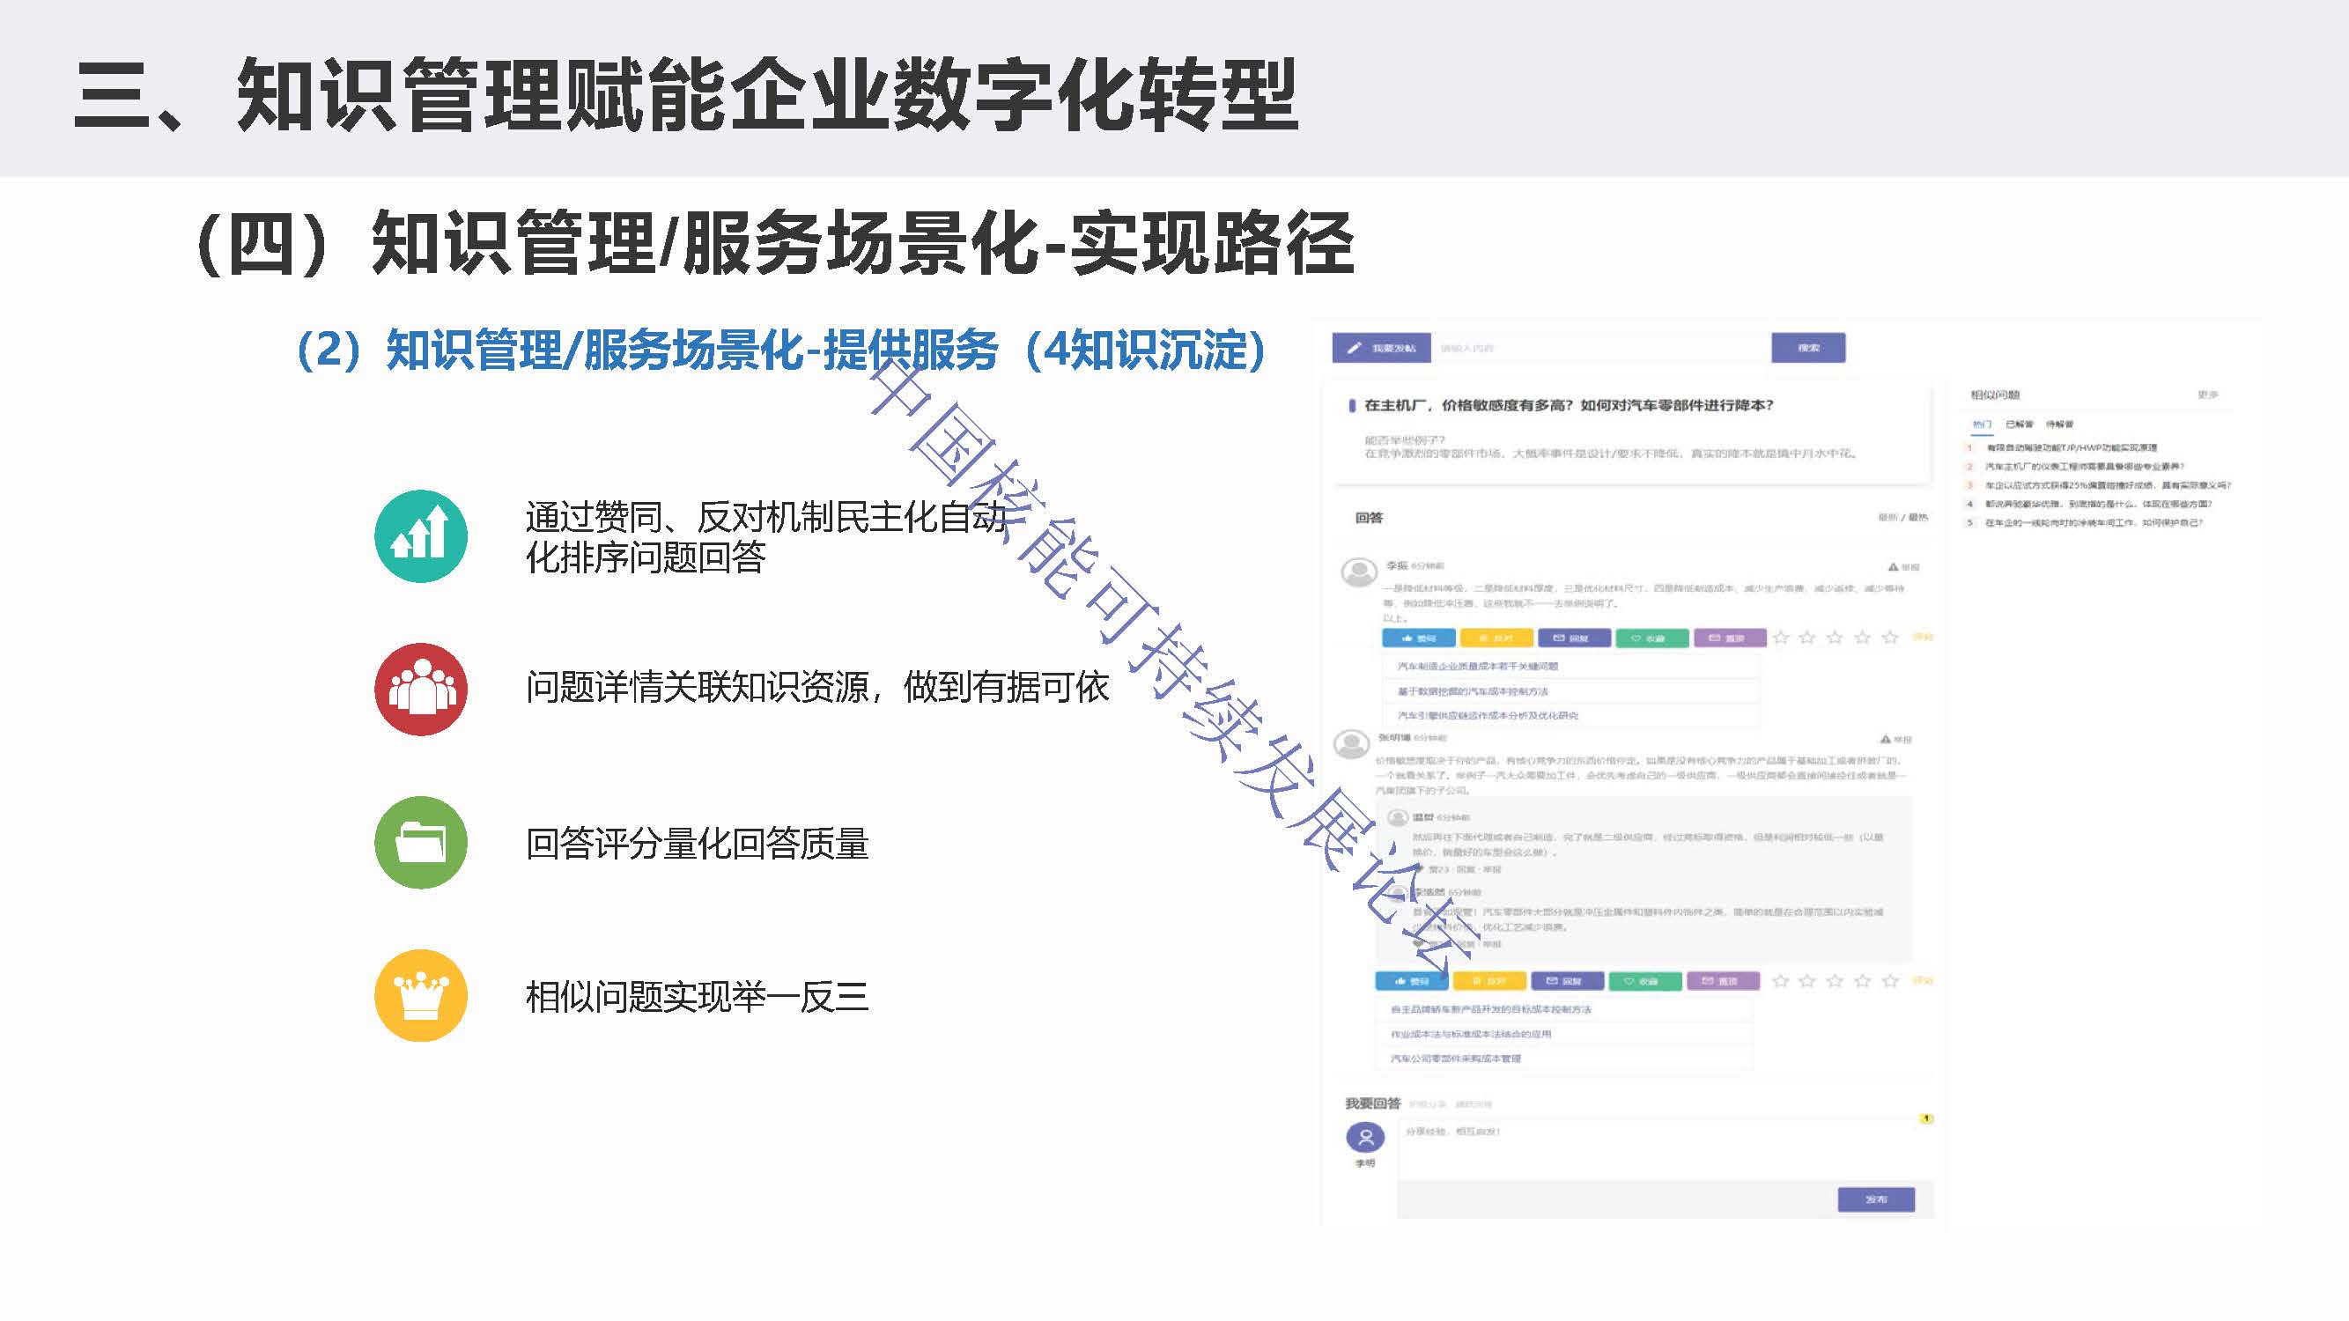Rate second answer with the first star

tap(1780, 981)
